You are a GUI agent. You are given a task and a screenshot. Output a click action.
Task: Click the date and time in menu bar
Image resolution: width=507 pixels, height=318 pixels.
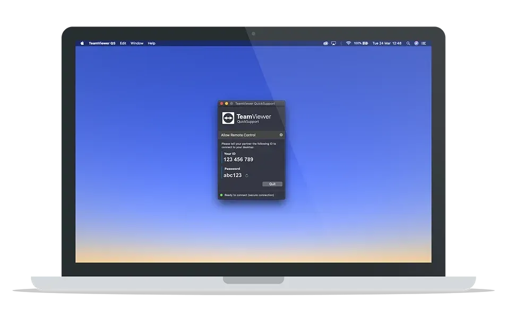coord(386,43)
